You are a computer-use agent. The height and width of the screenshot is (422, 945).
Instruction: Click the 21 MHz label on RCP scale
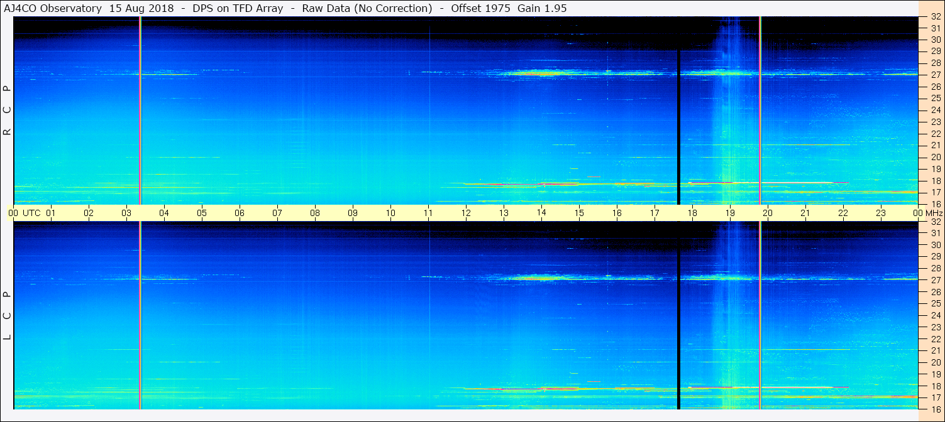pyautogui.click(x=935, y=146)
